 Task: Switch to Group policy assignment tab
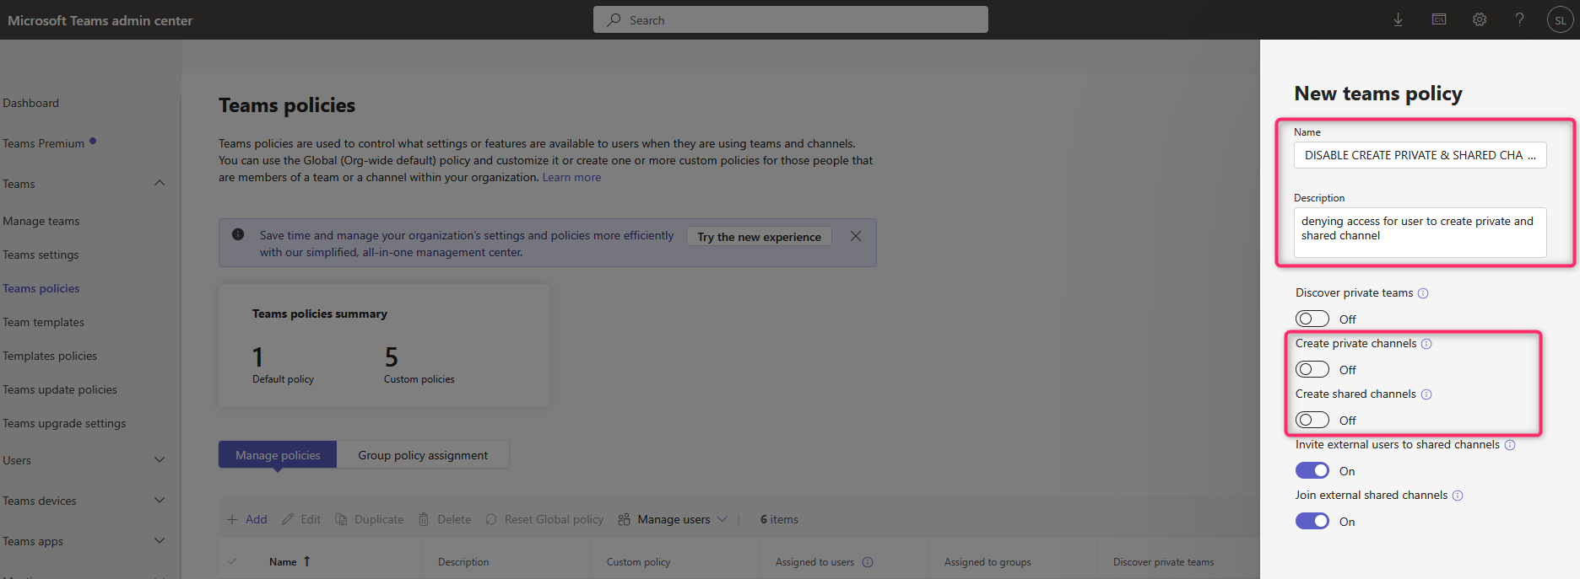tap(423, 454)
